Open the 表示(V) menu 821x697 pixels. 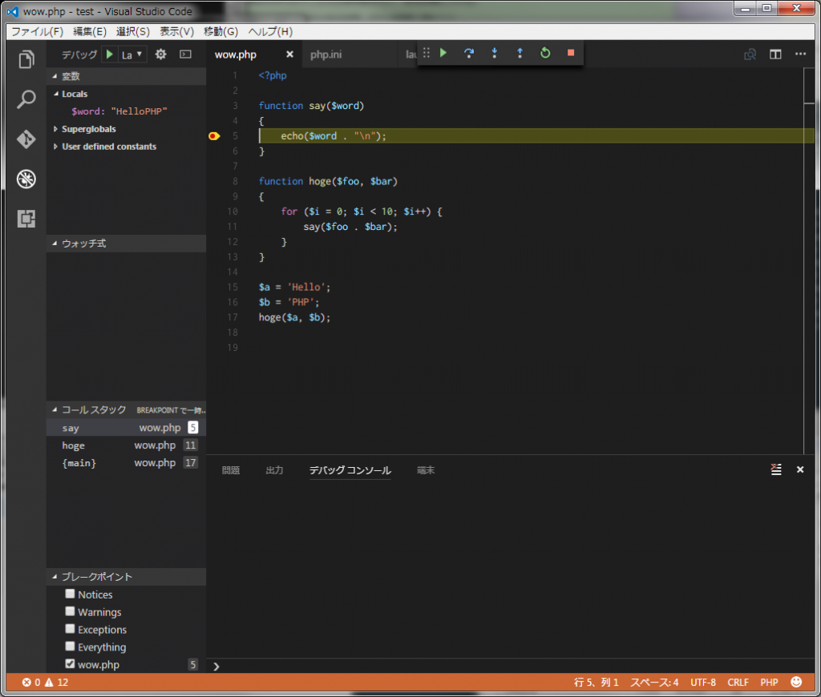click(x=176, y=31)
